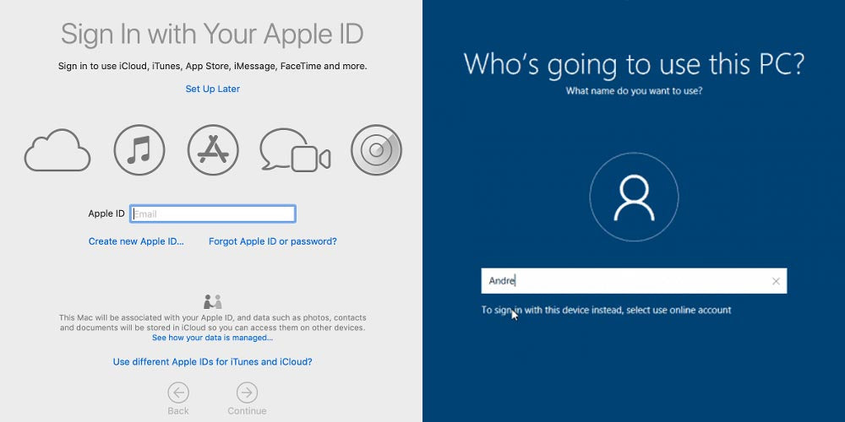This screenshot has width=845, height=422.
Task: Click the sign in with online account text
Action: click(x=606, y=310)
